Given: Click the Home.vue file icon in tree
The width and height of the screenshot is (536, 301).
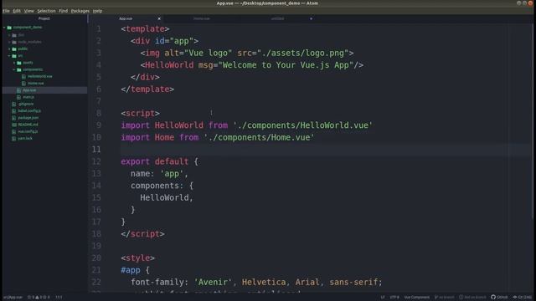Looking at the screenshot, I should (x=23, y=84).
